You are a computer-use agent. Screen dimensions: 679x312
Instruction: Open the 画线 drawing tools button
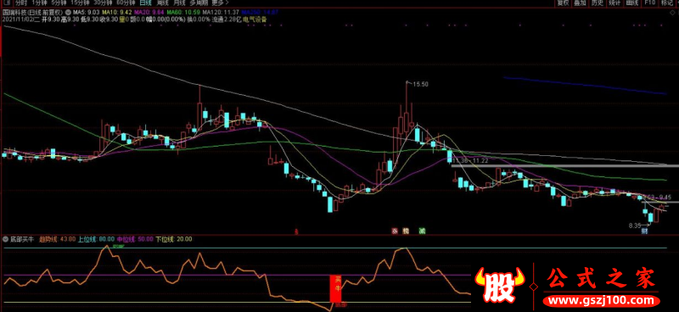point(632,3)
